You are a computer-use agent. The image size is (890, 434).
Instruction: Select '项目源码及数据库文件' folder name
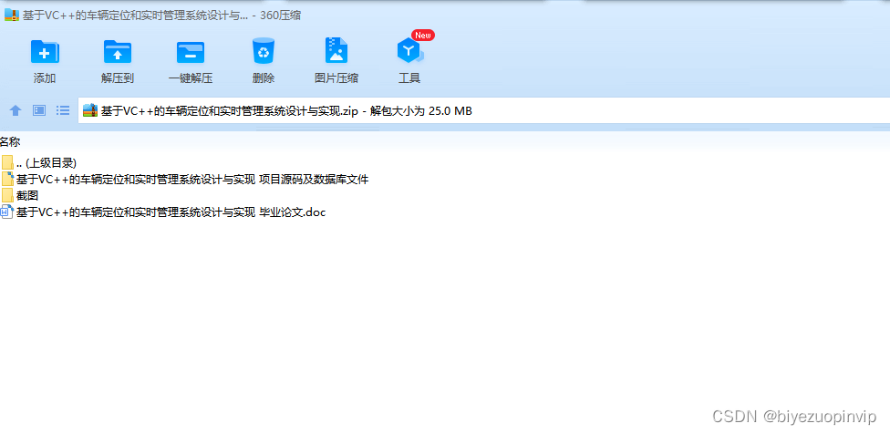pyautogui.click(x=192, y=180)
